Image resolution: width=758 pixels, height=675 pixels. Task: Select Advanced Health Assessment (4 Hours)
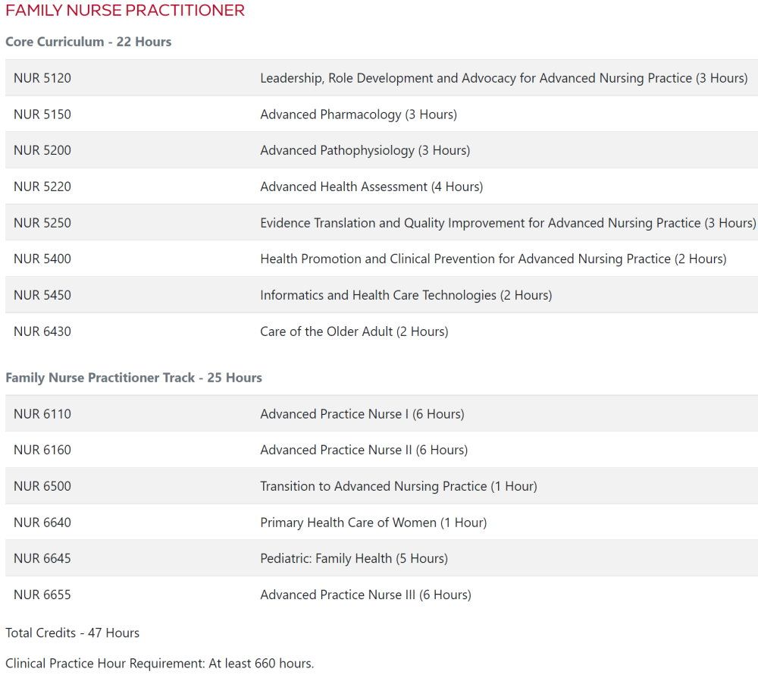(x=371, y=187)
